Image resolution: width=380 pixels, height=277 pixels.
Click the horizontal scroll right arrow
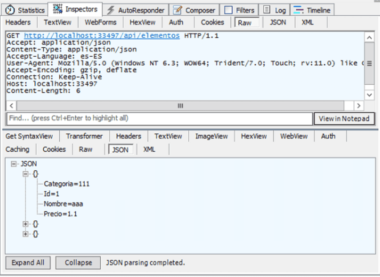[359, 106]
